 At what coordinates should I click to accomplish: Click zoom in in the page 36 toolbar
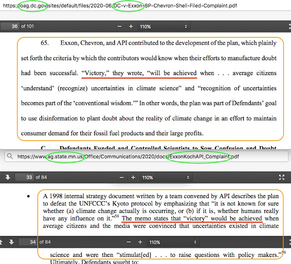131,26
